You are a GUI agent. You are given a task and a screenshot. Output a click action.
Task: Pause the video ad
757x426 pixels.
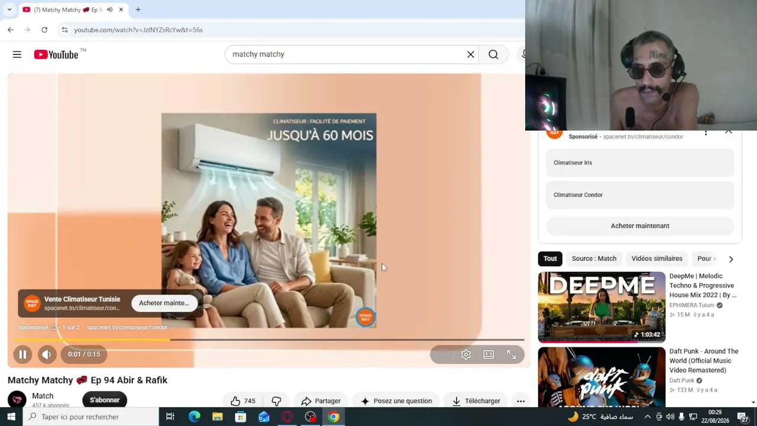coord(22,354)
